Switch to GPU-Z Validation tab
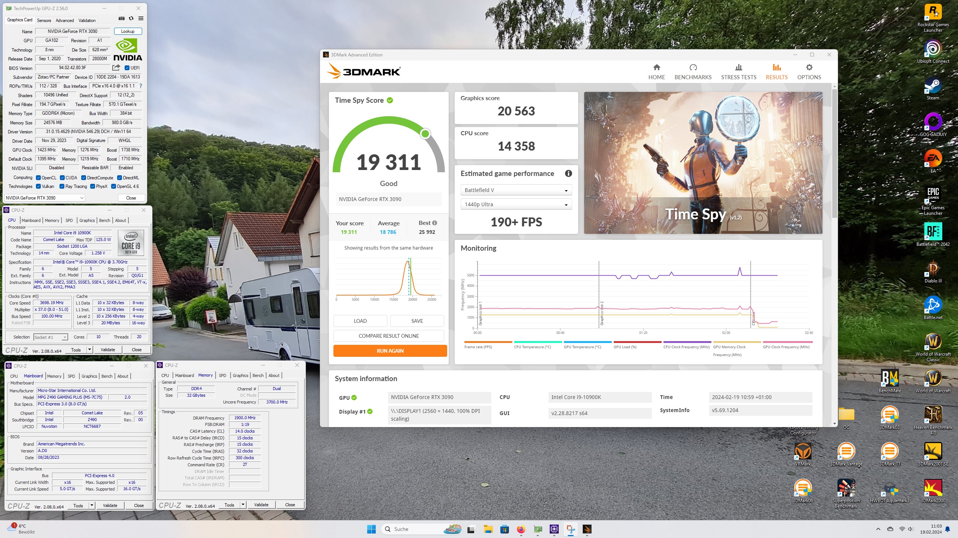 click(x=87, y=20)
